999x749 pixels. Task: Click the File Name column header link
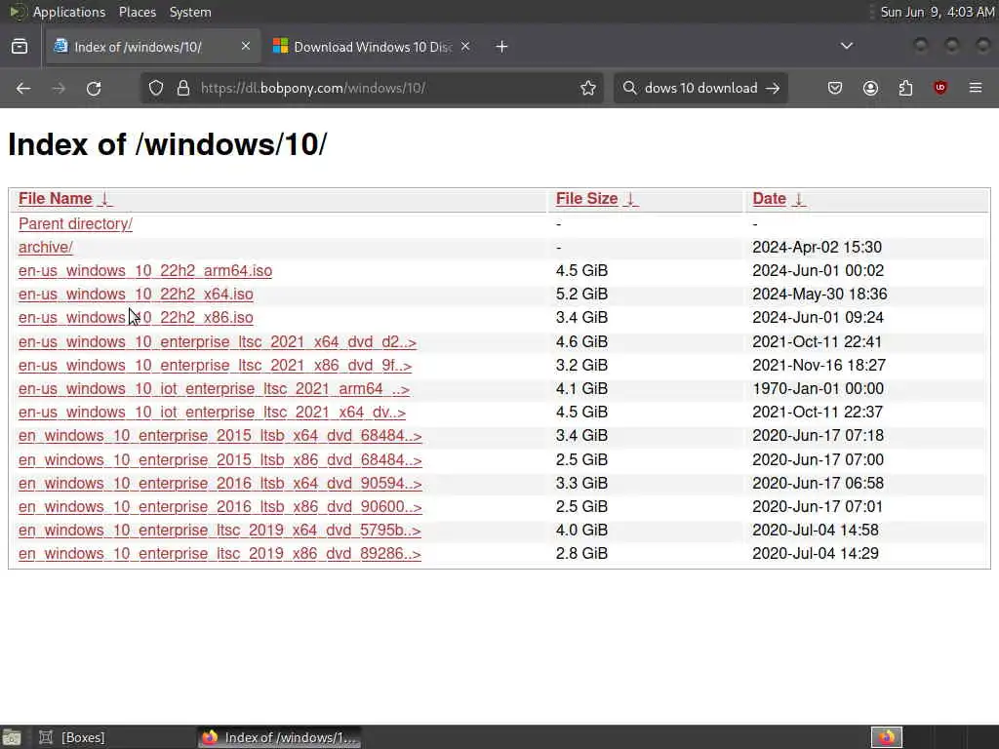[56, 199]
